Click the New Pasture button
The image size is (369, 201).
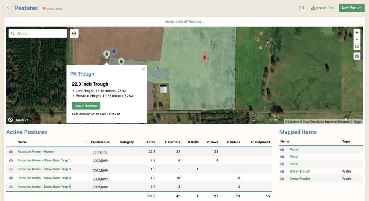[351, 8]
